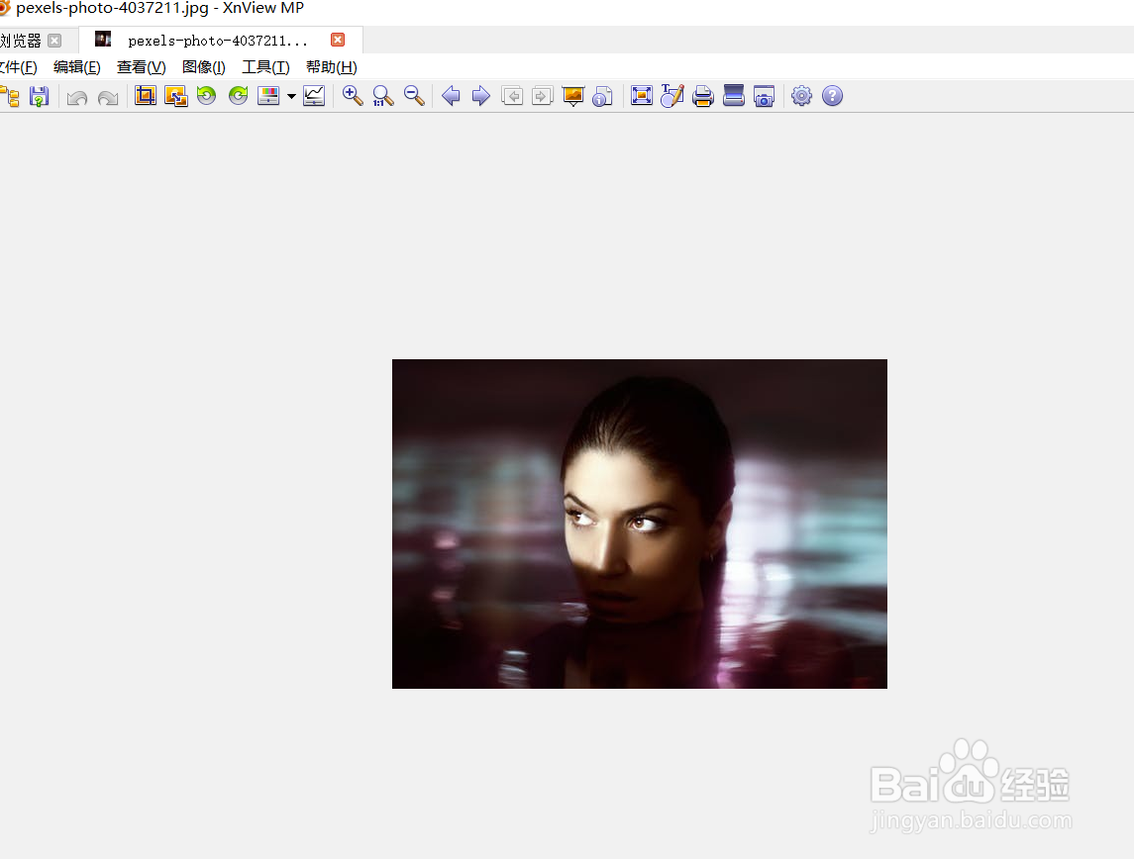Select the Crop tool icon
This screenshot has width=1134, height=859.
point(146,95)
